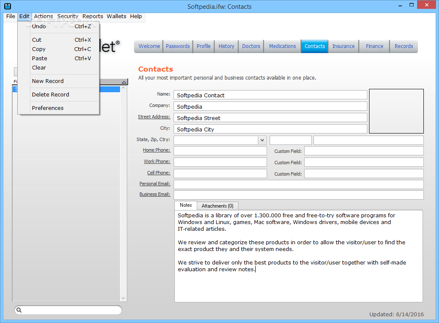Click the Home Phone input field

click(x=220, y=151)
